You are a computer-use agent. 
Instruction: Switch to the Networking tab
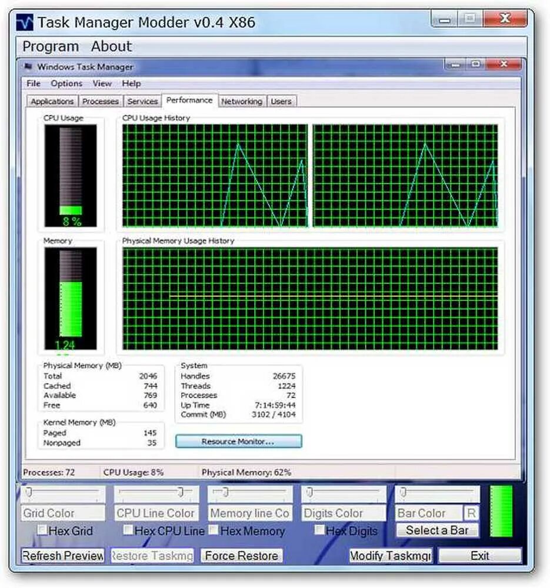coord(242,101)
